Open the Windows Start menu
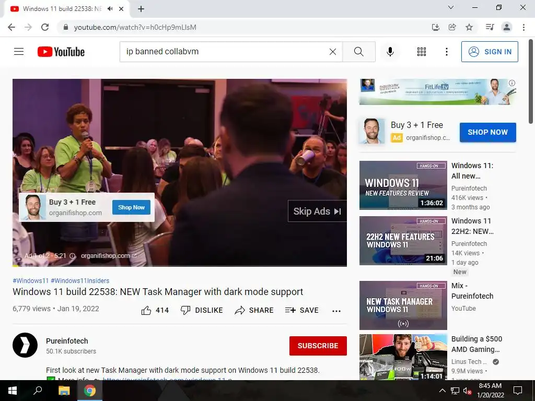Screen dimensions: 535x401 13,391
